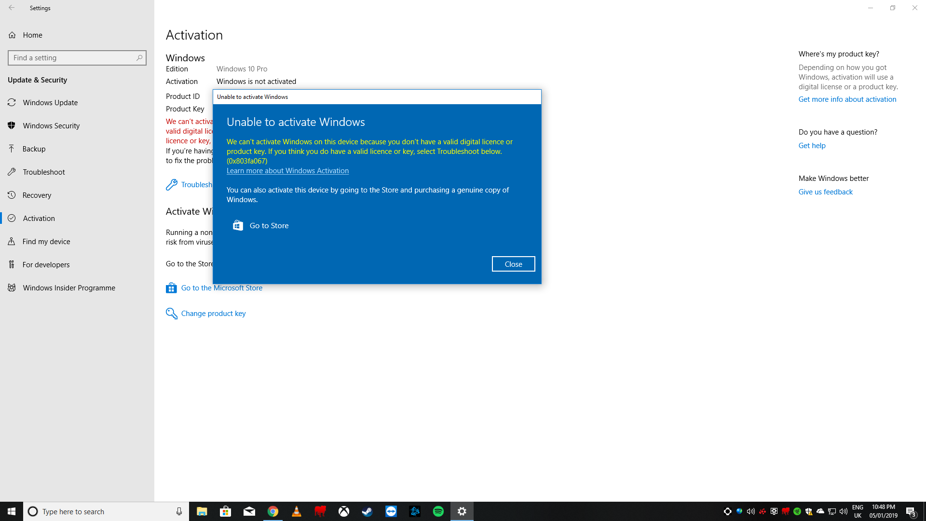
Task: Switch to Google Chrome on taskbar
Action: 273,511
